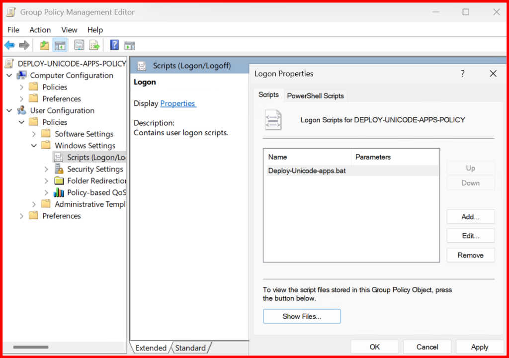Open the Action menu
The width and height of the screenshot is (509, 358).
[40, 30]
